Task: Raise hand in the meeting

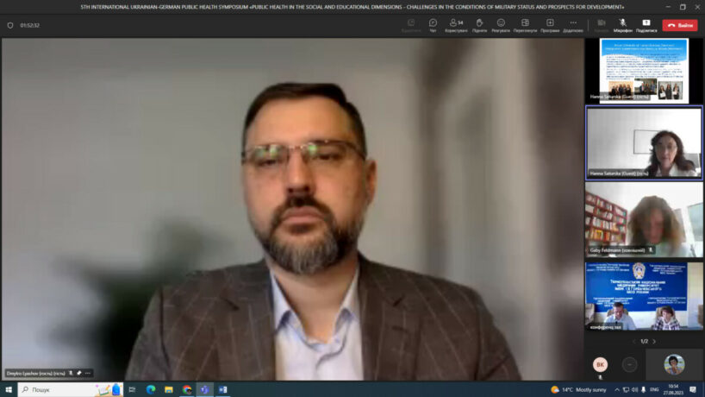Action: [479, 25]
